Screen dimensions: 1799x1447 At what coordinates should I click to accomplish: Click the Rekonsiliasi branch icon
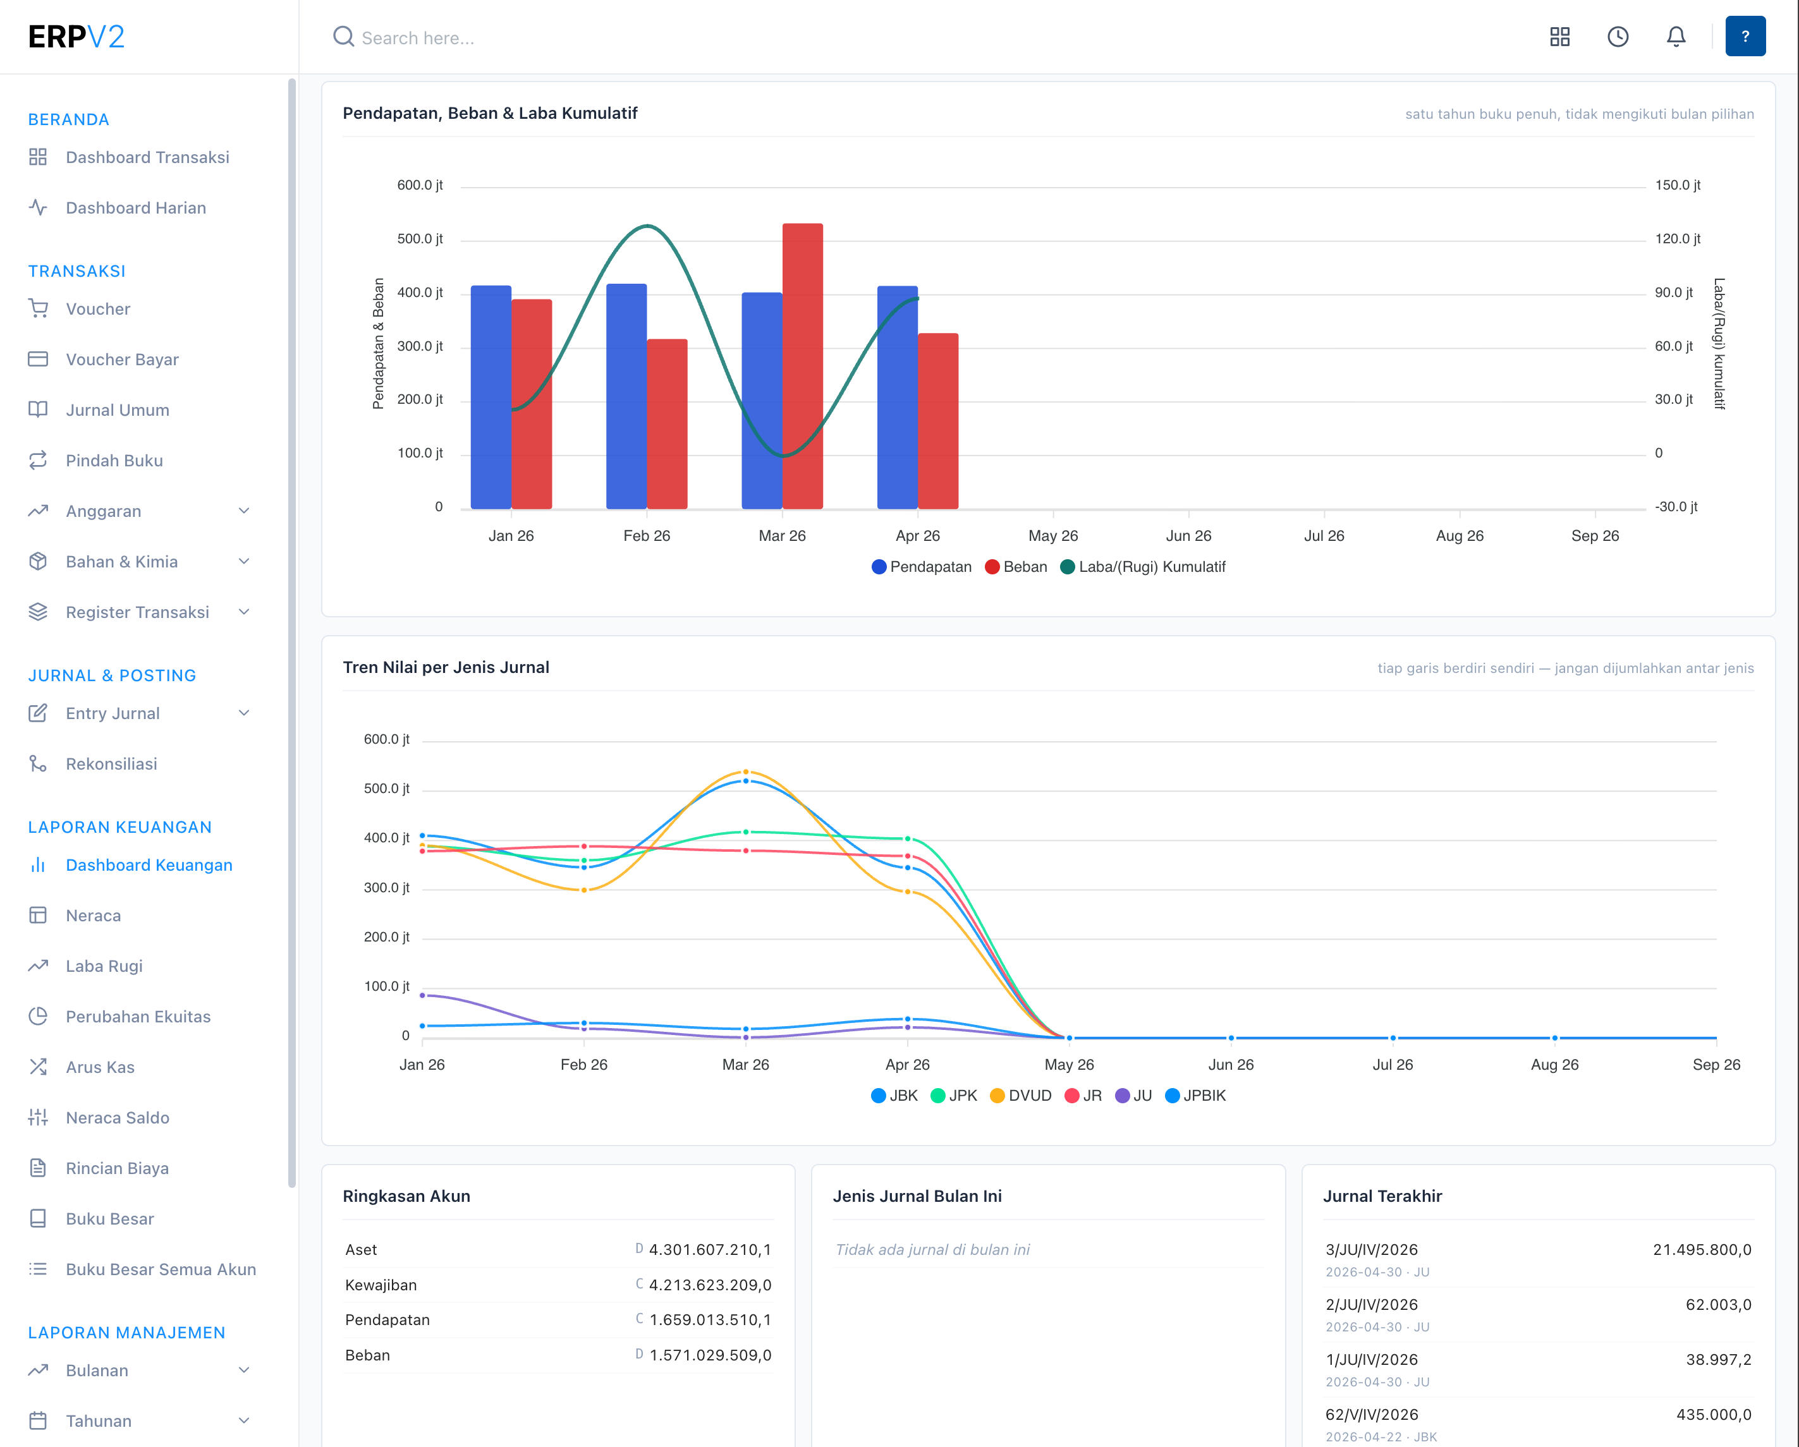click(x=37, y=764)
